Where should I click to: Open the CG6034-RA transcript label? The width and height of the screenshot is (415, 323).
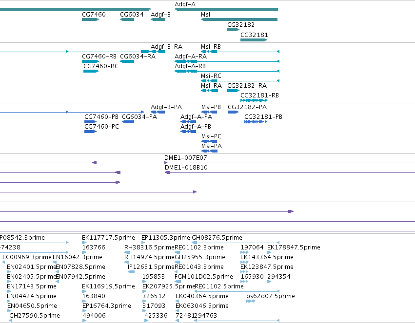[138, 57]
